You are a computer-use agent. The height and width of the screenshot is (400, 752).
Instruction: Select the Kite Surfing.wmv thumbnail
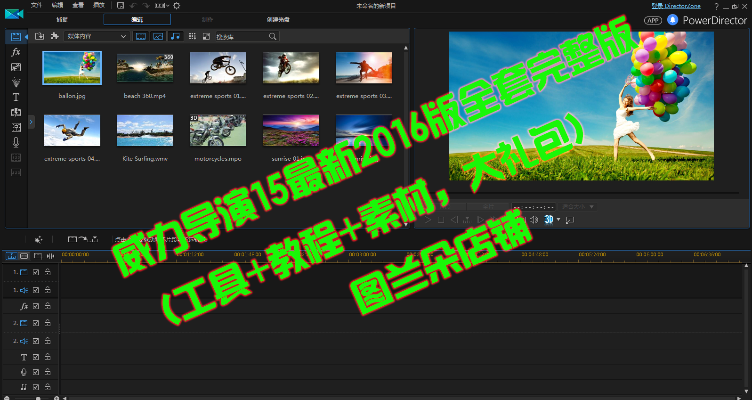145,131
